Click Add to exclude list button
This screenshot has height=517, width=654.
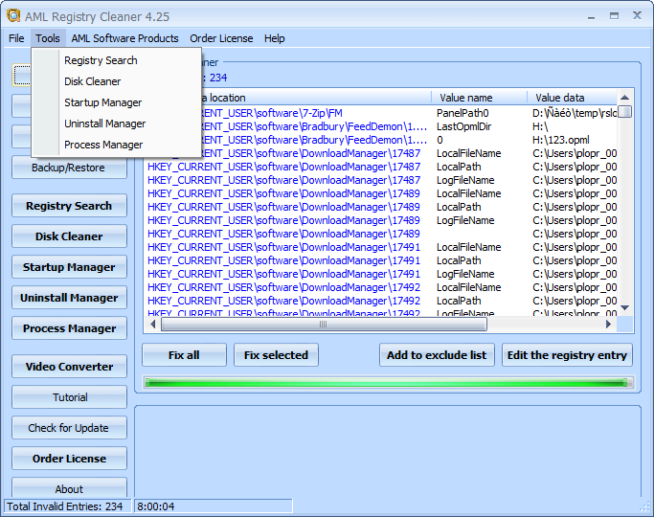click(437, 355)
